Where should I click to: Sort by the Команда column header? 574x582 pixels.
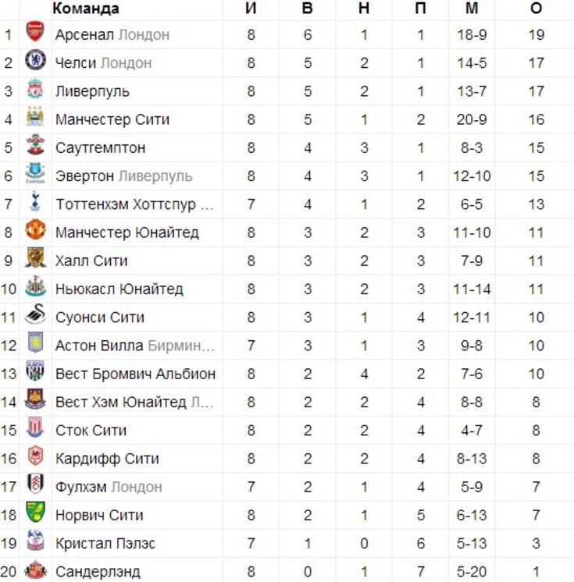[x=86, y=8]
